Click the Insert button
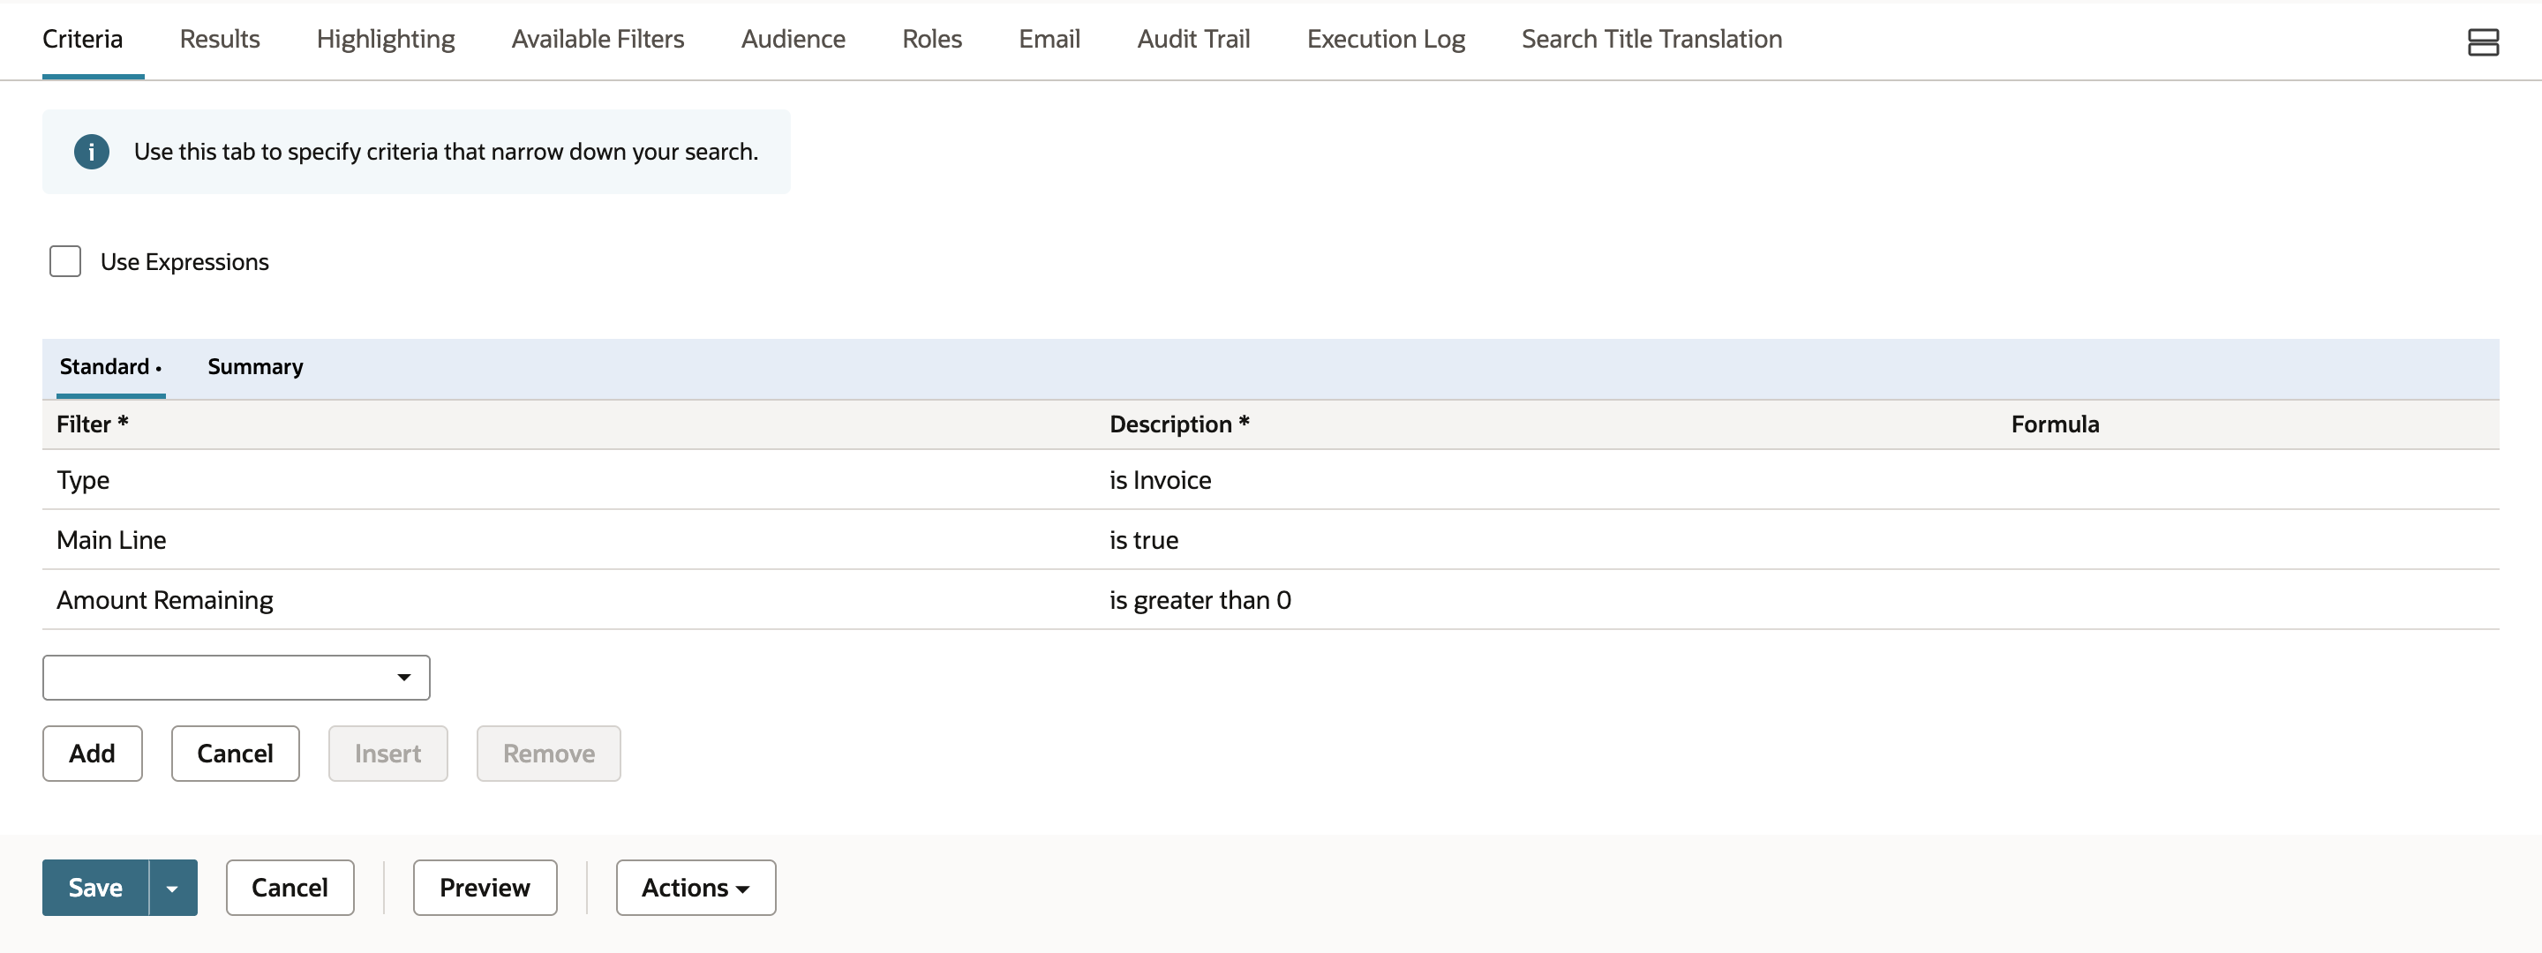The width and height of the screenshot is (2542, 953). click(x=387, y=753)
